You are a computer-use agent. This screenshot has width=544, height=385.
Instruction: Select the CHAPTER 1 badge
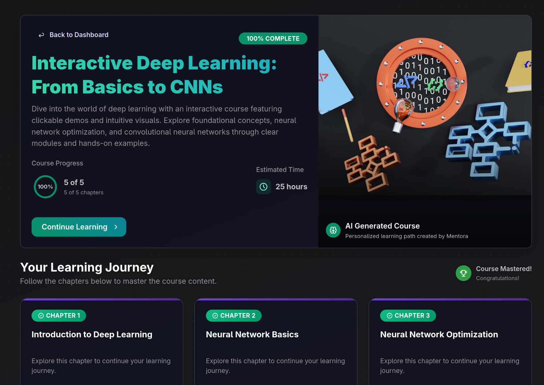[59, 316]
